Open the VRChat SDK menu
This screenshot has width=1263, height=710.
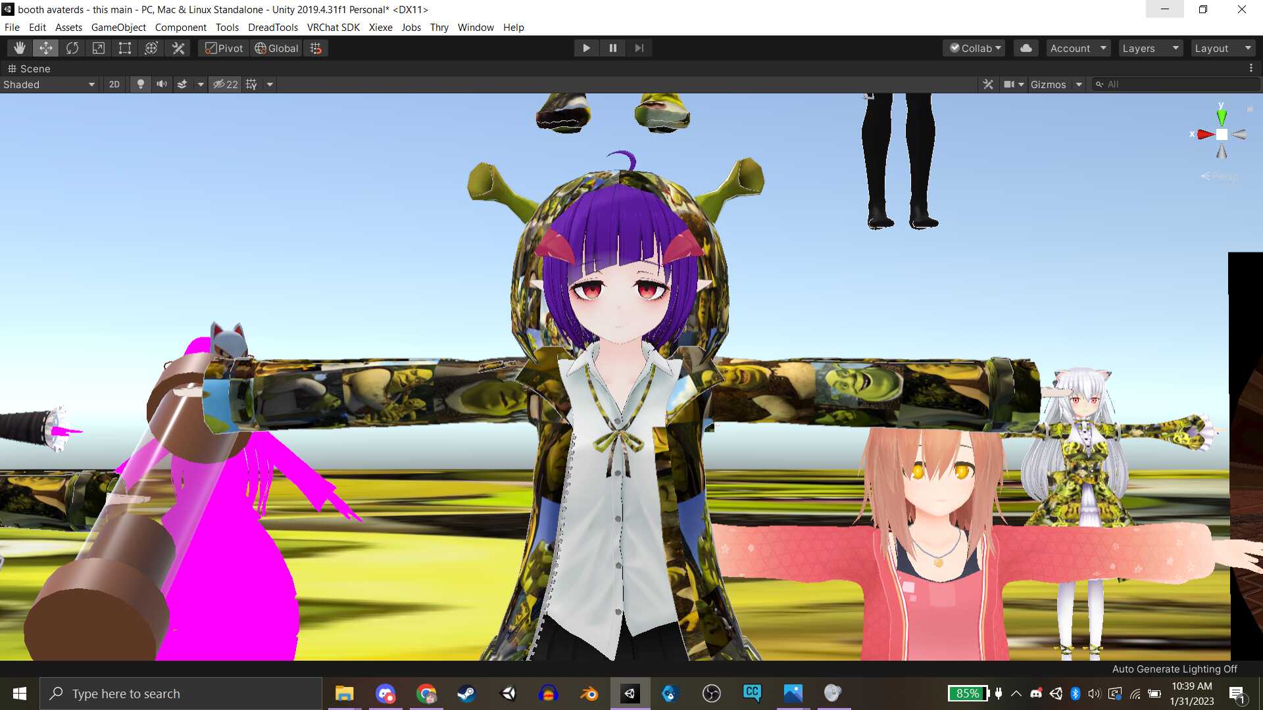(x=333, y=27)
